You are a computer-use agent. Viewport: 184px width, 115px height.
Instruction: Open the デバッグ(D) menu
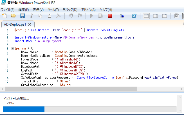click(x=70, y=10)
